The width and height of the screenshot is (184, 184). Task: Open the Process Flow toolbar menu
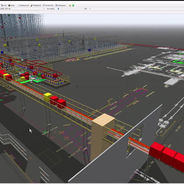[48, 5]
